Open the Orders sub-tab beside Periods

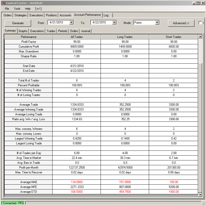(x=74, y=31)
